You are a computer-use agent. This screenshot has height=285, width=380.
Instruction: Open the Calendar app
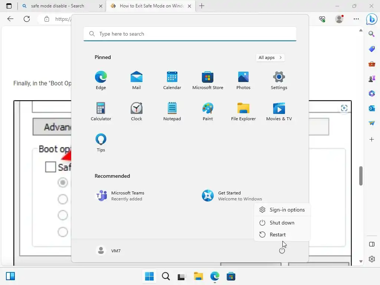point(172,80)
